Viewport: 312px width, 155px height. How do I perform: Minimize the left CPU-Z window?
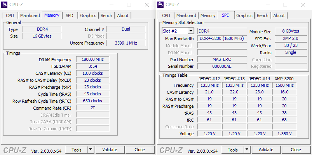point(112,5)
